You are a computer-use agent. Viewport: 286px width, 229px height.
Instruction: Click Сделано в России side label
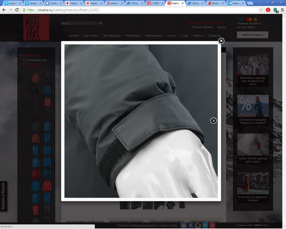(4, 196)
